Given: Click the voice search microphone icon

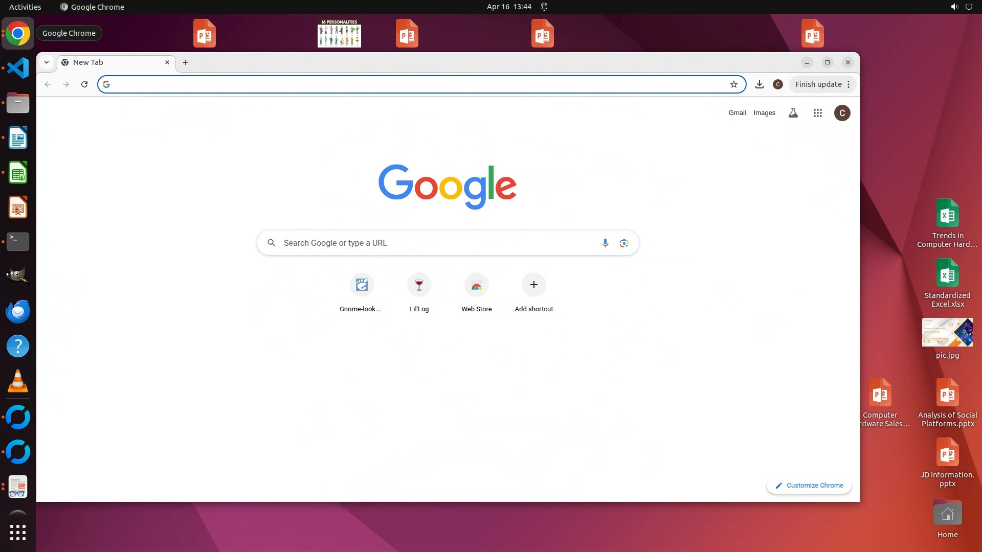Looking at the screenshot, I should tap(605, 243).
